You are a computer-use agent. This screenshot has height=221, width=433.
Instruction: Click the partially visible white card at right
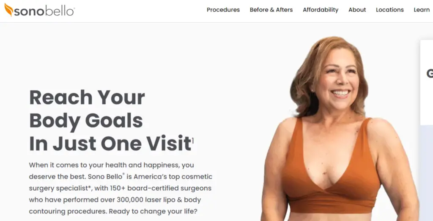click(x=426, y=83)
